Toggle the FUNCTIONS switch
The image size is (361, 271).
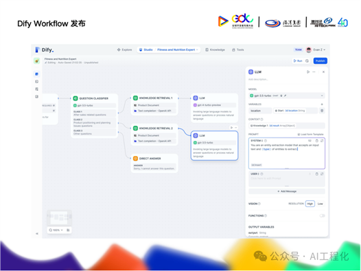coord(322,216)
